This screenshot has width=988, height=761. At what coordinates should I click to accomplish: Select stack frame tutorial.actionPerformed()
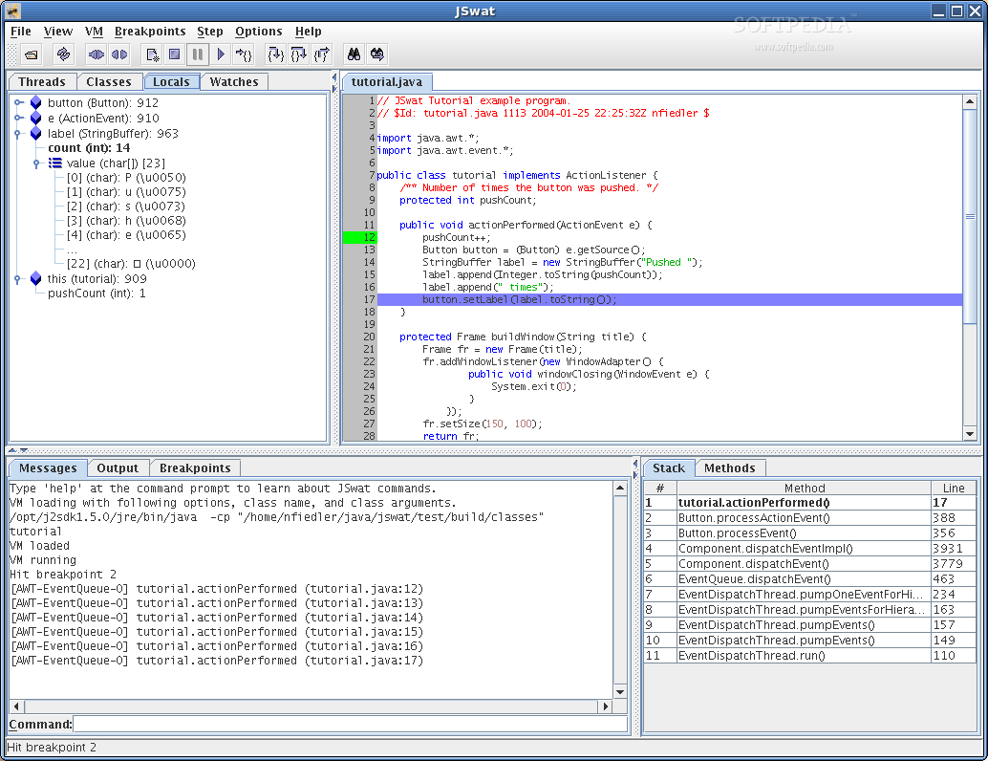pos(809,503)
